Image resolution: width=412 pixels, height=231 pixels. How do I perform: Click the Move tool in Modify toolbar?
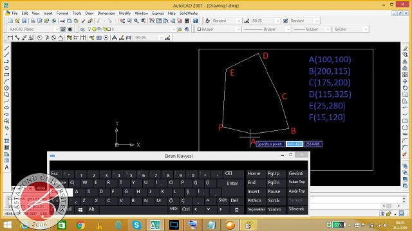[x=405, y=81]
